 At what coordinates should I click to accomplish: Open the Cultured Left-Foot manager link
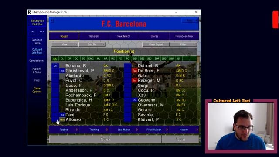coord(37,51)
